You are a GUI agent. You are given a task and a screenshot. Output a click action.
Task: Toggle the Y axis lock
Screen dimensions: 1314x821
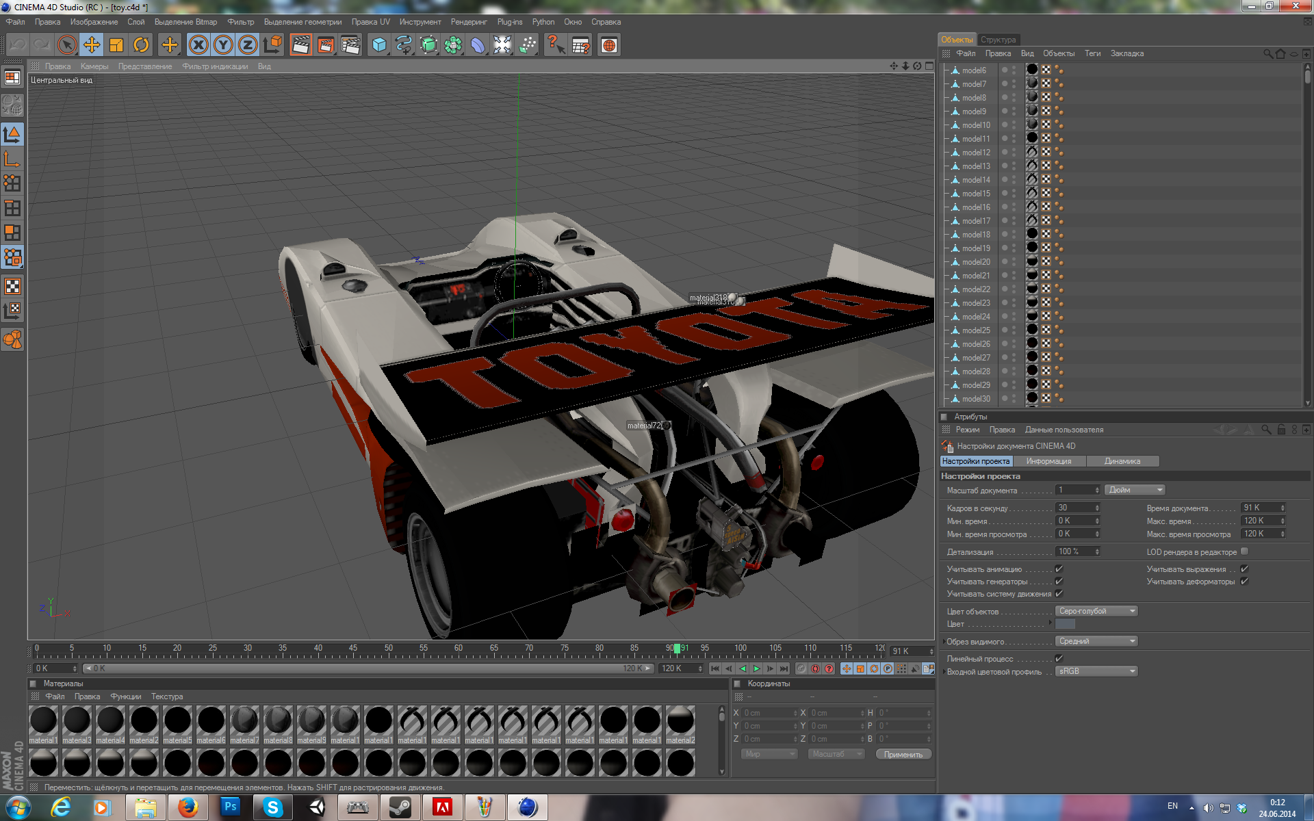pos(223,45)
